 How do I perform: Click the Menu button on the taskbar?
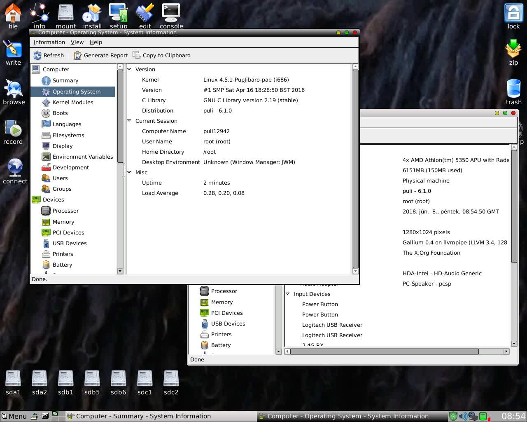[x=14, y=416]
